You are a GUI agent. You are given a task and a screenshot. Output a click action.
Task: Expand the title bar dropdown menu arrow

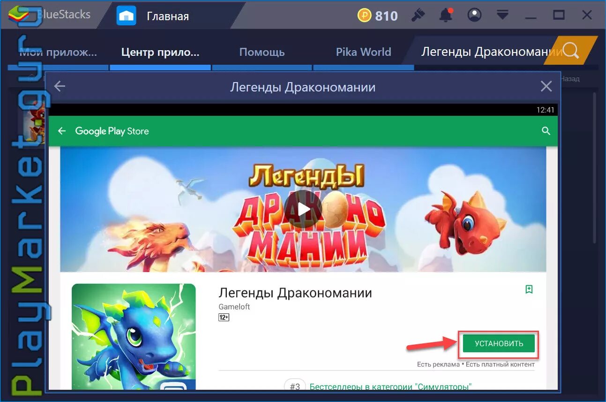(502, 15)
